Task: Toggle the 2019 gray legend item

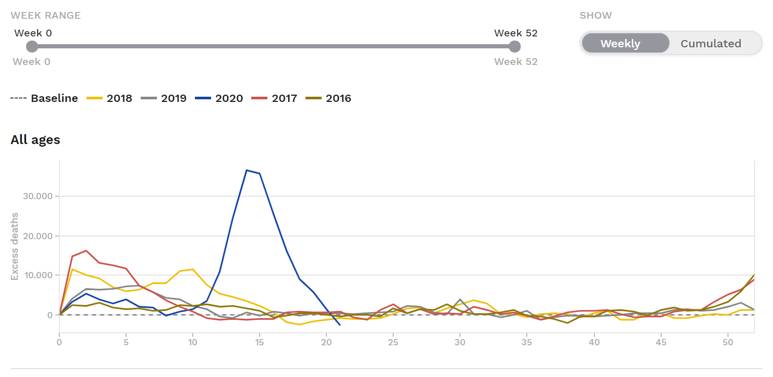Action: 164,98
